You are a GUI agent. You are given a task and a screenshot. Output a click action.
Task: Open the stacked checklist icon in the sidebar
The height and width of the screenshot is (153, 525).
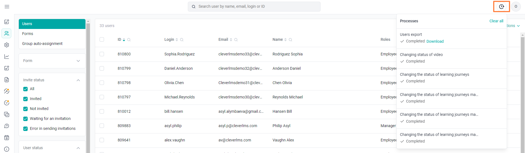click(x=7, y=114)
